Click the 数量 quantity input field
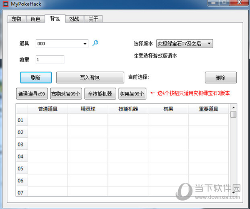 [50, 60]
